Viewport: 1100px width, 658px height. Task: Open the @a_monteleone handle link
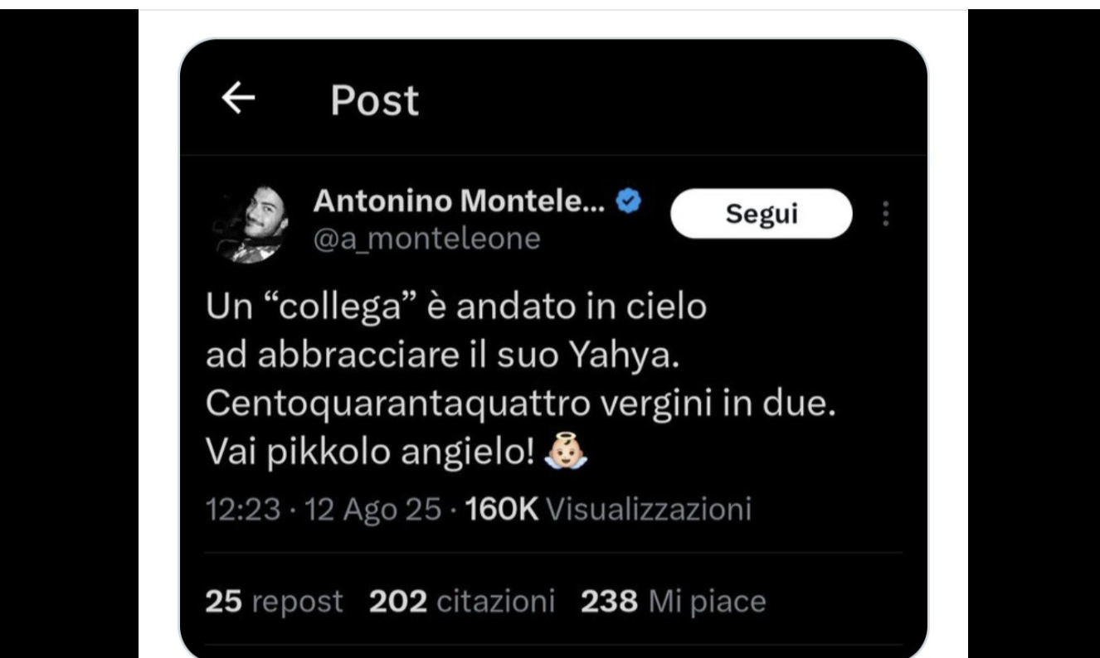(426, 239)
